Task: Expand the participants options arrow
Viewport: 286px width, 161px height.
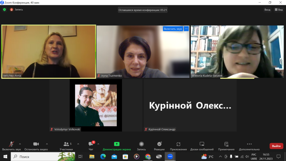Action: [78, 144]
